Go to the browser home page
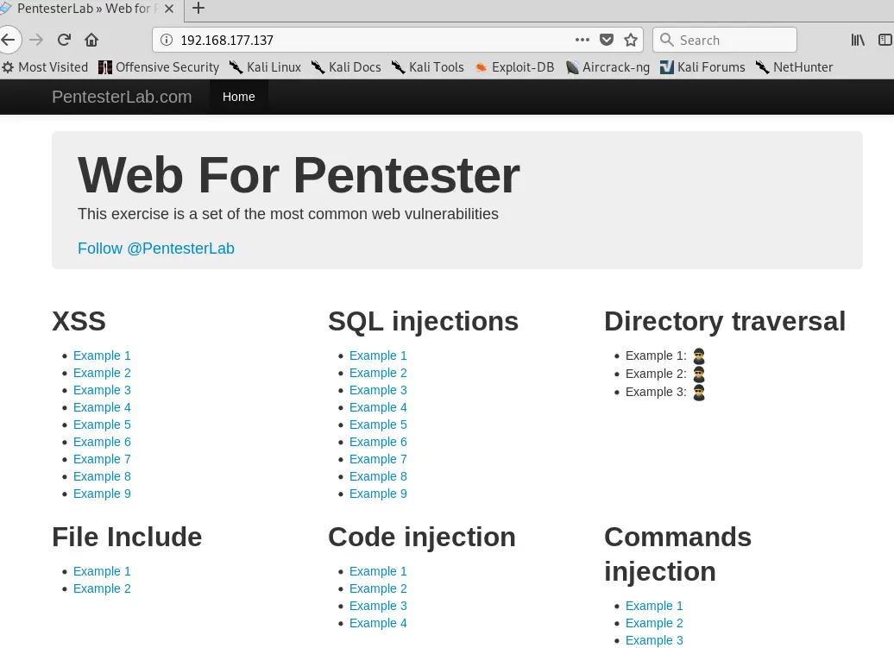The height and width of the screenshot is (648, 894). (91, 40)
